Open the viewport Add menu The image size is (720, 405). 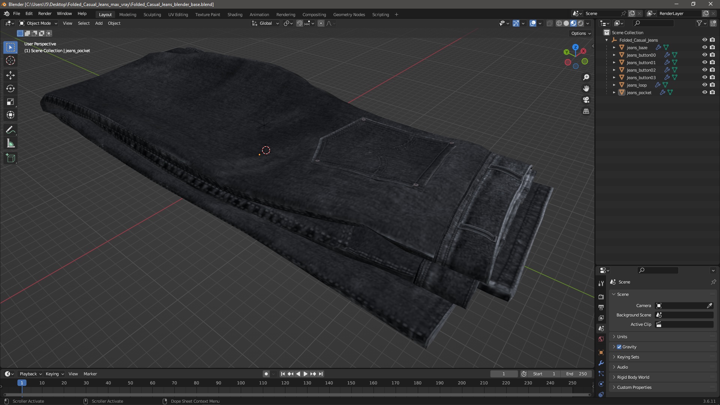coord(99,23)
